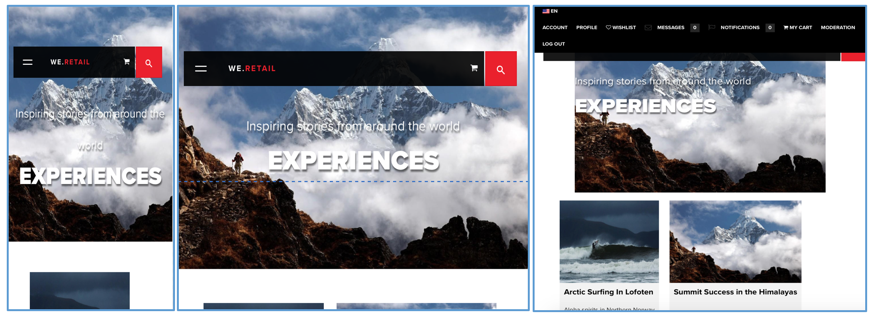Click the red search button in the tablet view
871x315 pixels.
[501, 69]
